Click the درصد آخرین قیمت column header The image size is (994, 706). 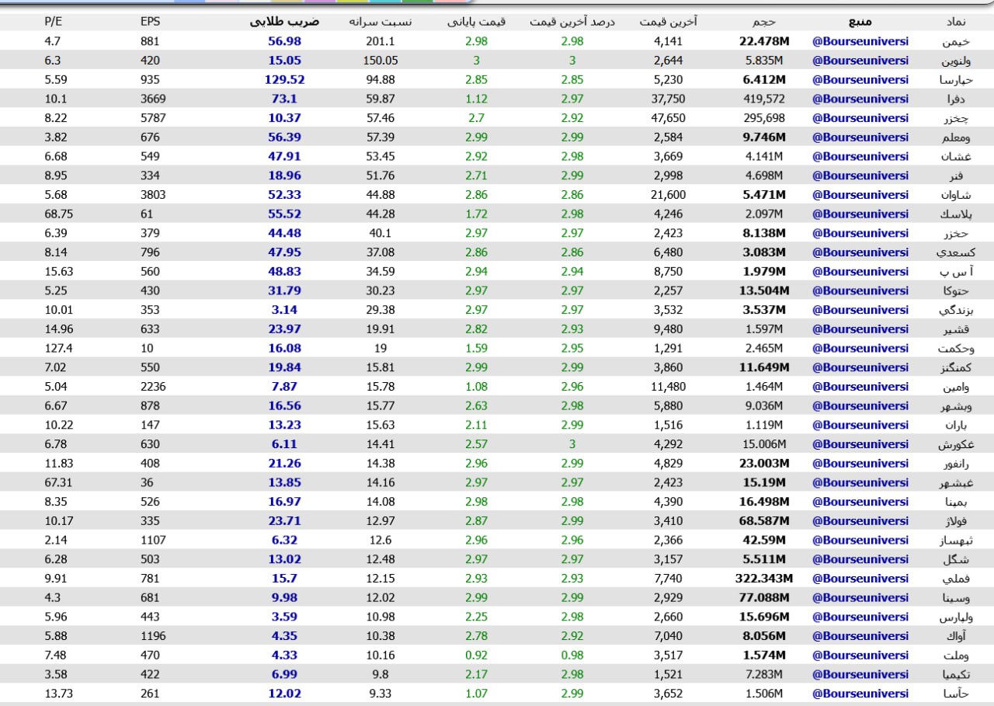coord(572,22)
